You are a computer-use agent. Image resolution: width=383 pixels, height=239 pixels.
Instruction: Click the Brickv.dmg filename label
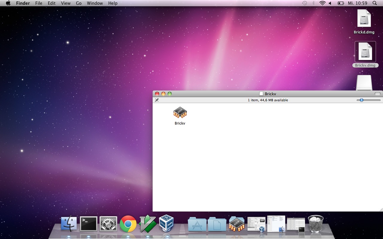(x=365, y=65)
